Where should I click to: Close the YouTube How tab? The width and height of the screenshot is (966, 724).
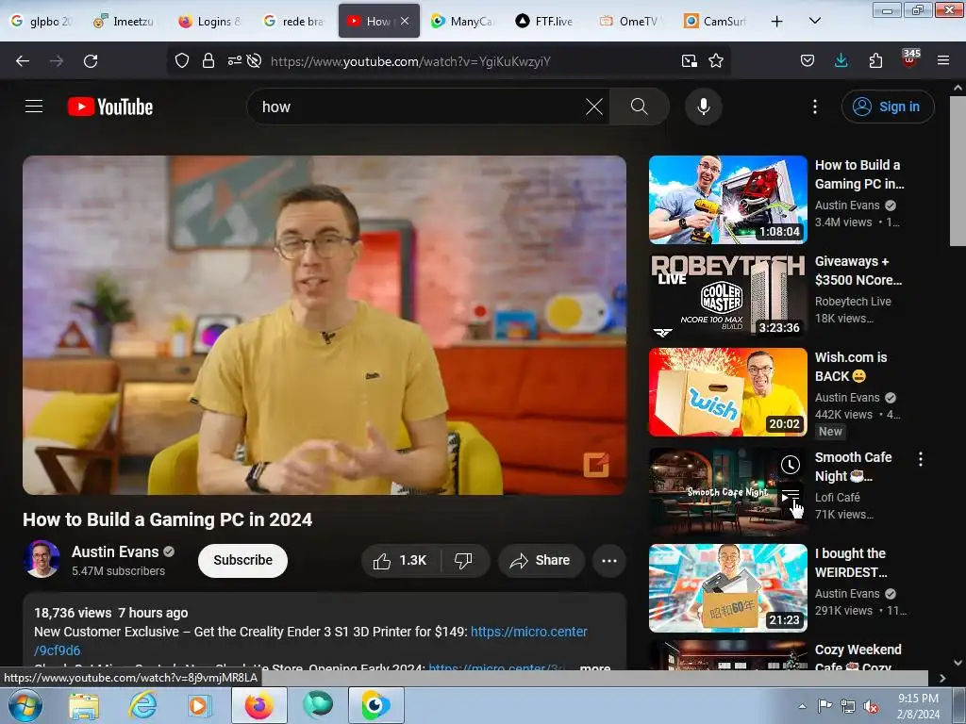(404, 21)
